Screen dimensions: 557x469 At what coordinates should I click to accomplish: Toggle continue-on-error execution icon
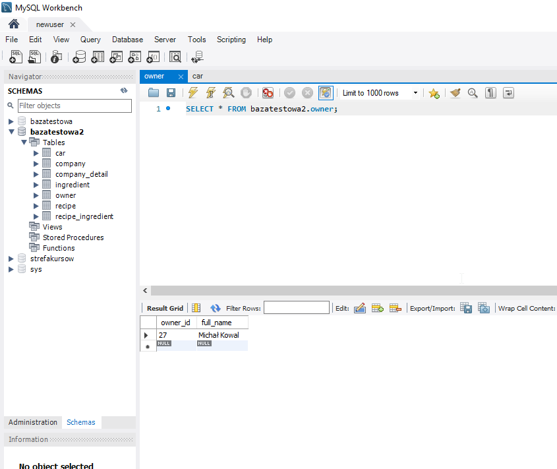[268, 93]
